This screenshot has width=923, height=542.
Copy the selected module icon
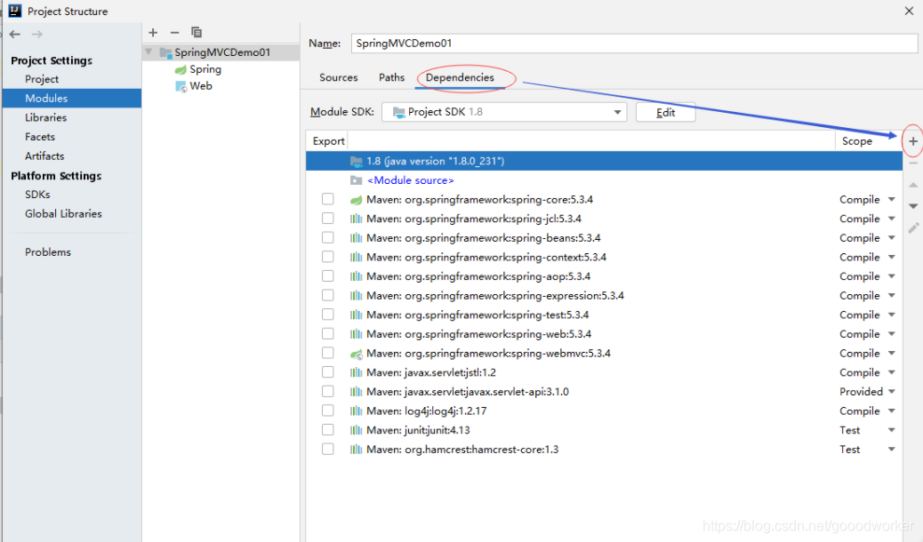[x=197, y=32]
